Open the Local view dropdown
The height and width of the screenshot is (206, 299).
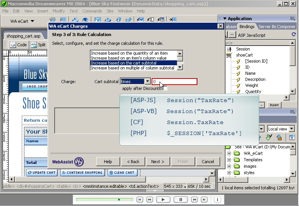tap(292, 129)
